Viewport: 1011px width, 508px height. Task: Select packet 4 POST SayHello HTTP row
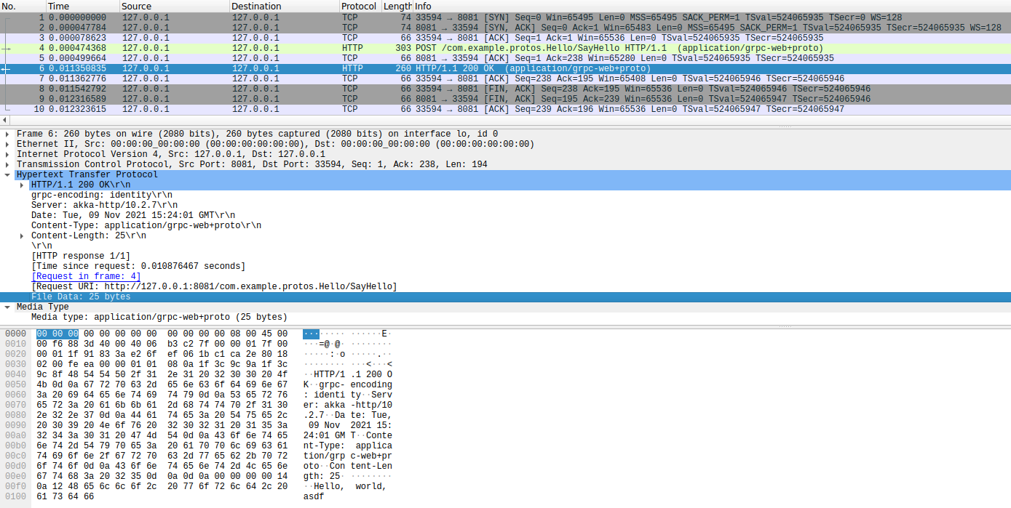[505, 47]
